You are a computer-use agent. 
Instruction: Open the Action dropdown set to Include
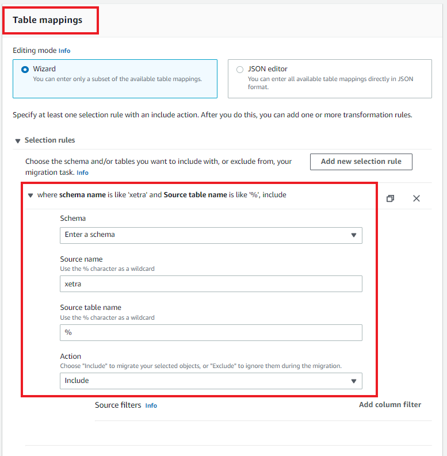click(211, 381)
